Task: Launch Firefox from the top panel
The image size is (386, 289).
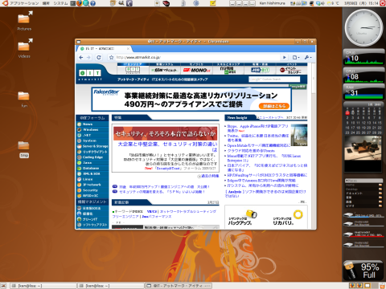Action: tap(80, 3)
